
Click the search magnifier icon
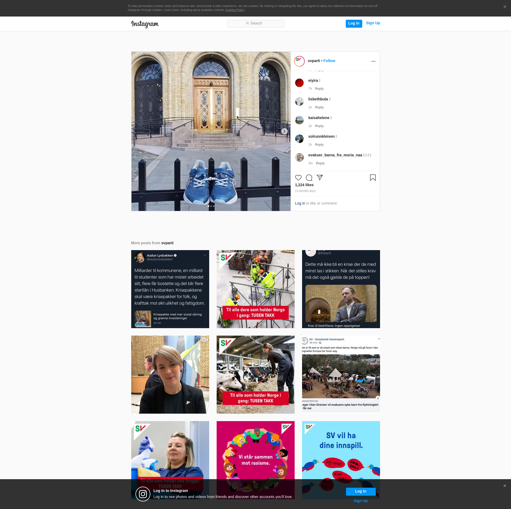coord(248,23)
